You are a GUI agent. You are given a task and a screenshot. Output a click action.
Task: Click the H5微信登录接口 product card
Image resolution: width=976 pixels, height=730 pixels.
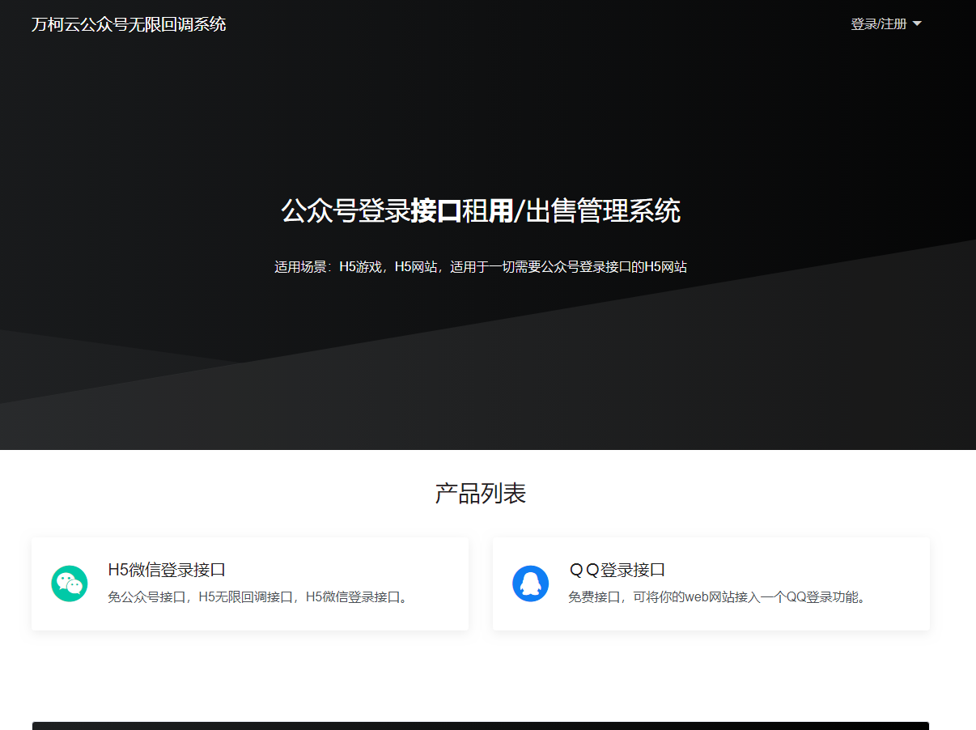(249, 583)
